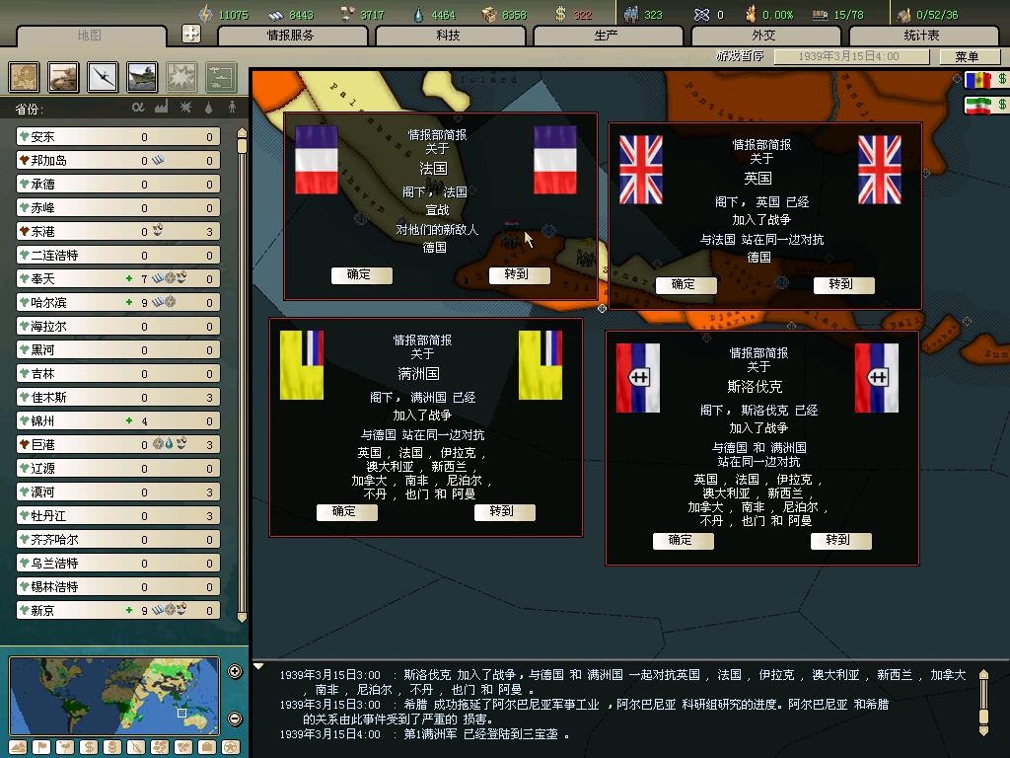Confirm 确定 in the 满洲国 briefing
The height and width of the screenshot is (758, 1010).
pyautogui.click(x=346, y=512)
